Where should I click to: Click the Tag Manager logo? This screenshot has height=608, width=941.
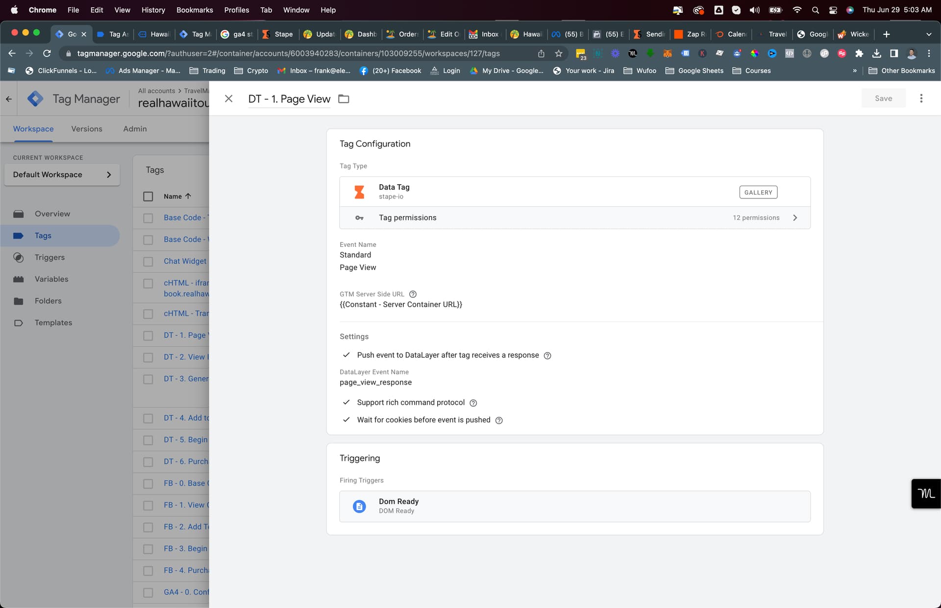click(x=35, y=99)
